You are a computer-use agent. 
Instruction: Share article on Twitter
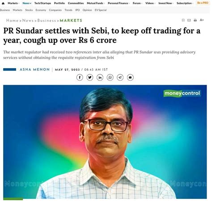[90, 77]
